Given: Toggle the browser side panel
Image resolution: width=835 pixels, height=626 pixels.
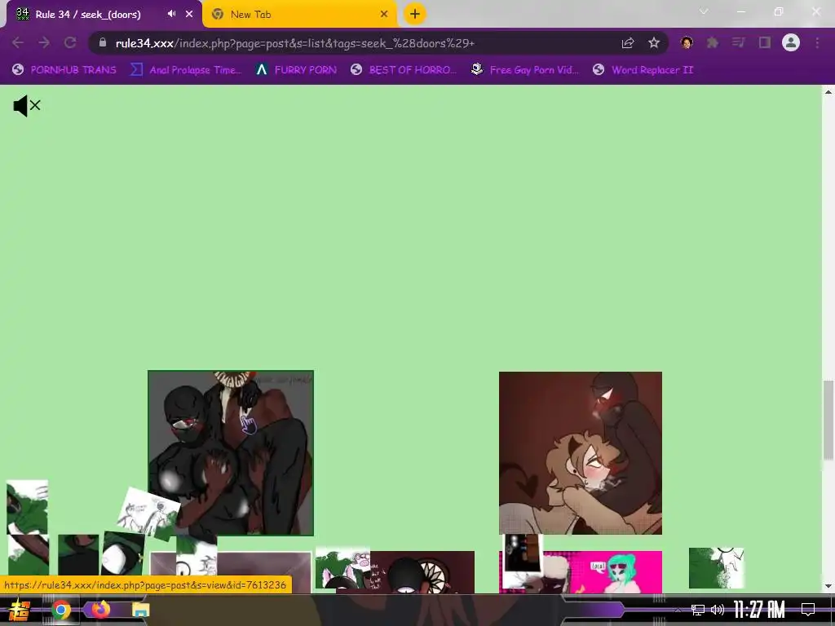Looking at the screenshot, I should coord(765,42).
